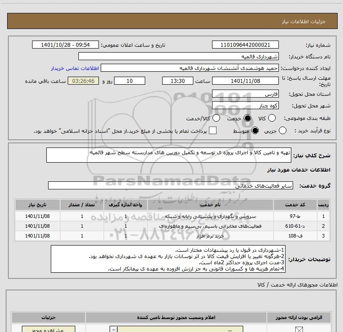Click the جزئیات اطلاعات نیاز page title

point(303,21)
